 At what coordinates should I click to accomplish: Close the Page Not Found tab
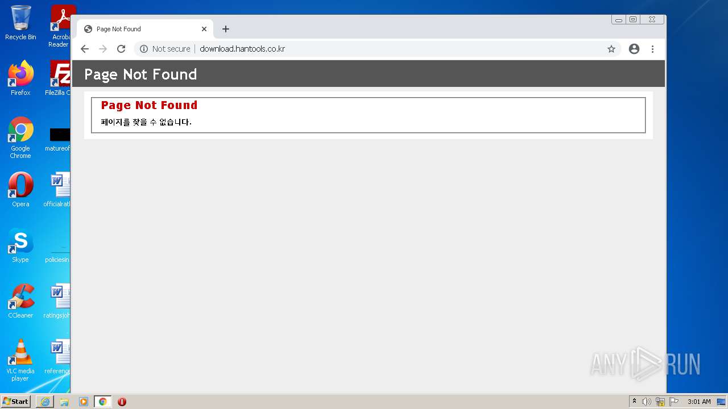(204, 29)
